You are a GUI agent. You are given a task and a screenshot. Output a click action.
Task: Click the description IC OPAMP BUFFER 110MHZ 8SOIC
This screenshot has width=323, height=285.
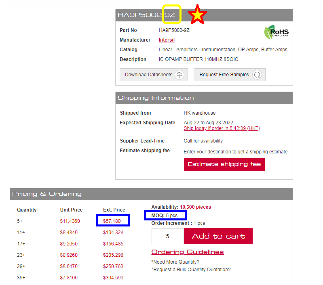(198, 59)
